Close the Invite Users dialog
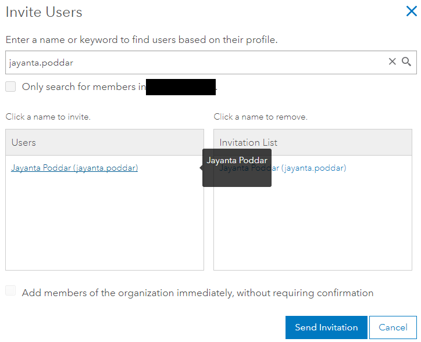421x342 pixels. coord(411,11)
